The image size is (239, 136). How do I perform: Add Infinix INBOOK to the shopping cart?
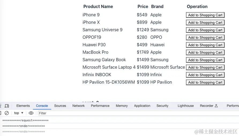coord(205,75)
